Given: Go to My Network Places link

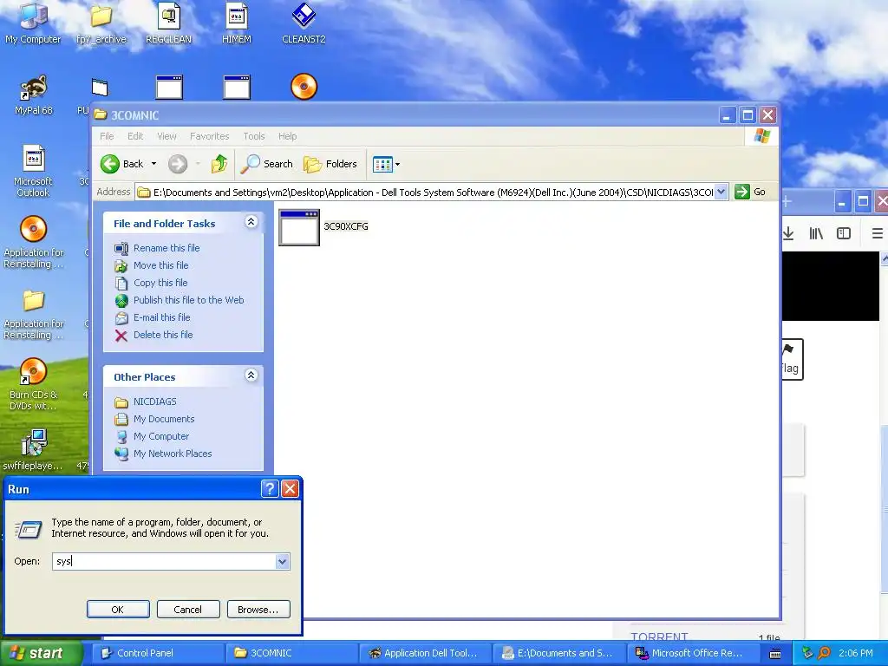Looking at the screenshot, I should 173,454.
